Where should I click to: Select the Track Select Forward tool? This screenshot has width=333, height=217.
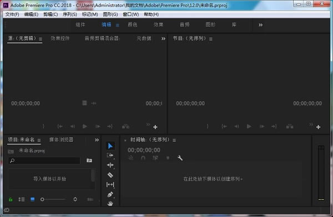pyautogui.click(x=110, y=156)
